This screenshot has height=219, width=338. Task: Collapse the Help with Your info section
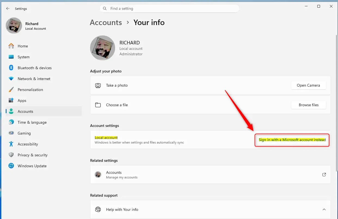pyautogui.click(x=324, y=209)
